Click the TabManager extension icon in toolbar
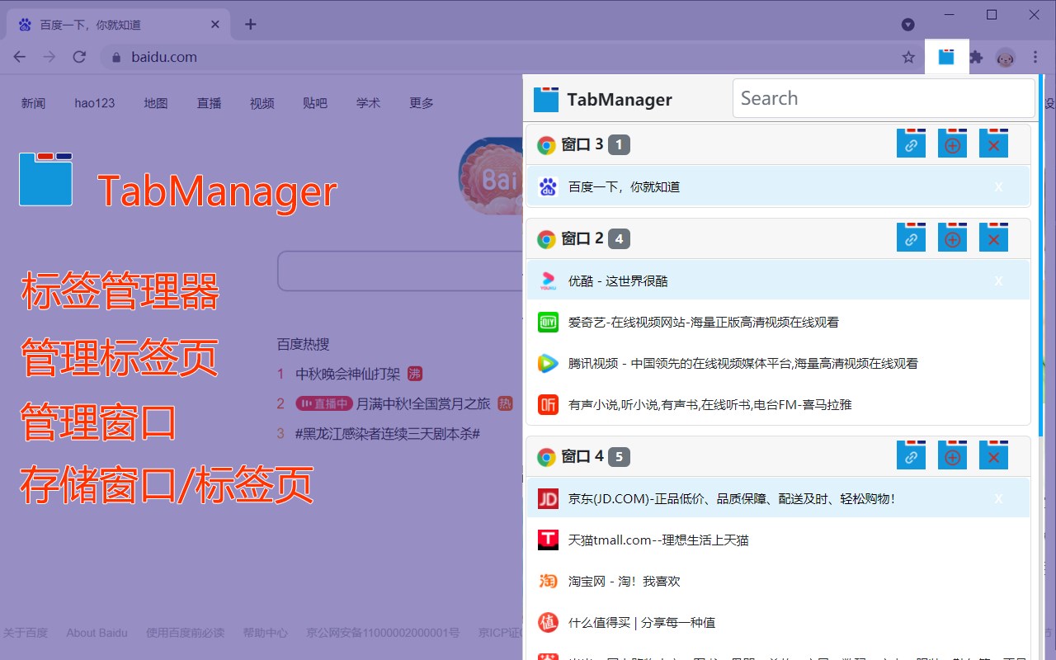The width and height of the screenshot is (1056, 660). point(947,57)
